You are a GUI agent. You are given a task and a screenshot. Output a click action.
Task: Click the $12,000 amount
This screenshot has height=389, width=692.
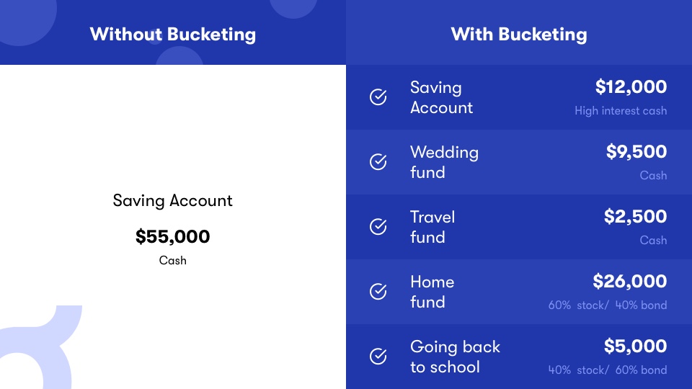[x=631, y=87]
